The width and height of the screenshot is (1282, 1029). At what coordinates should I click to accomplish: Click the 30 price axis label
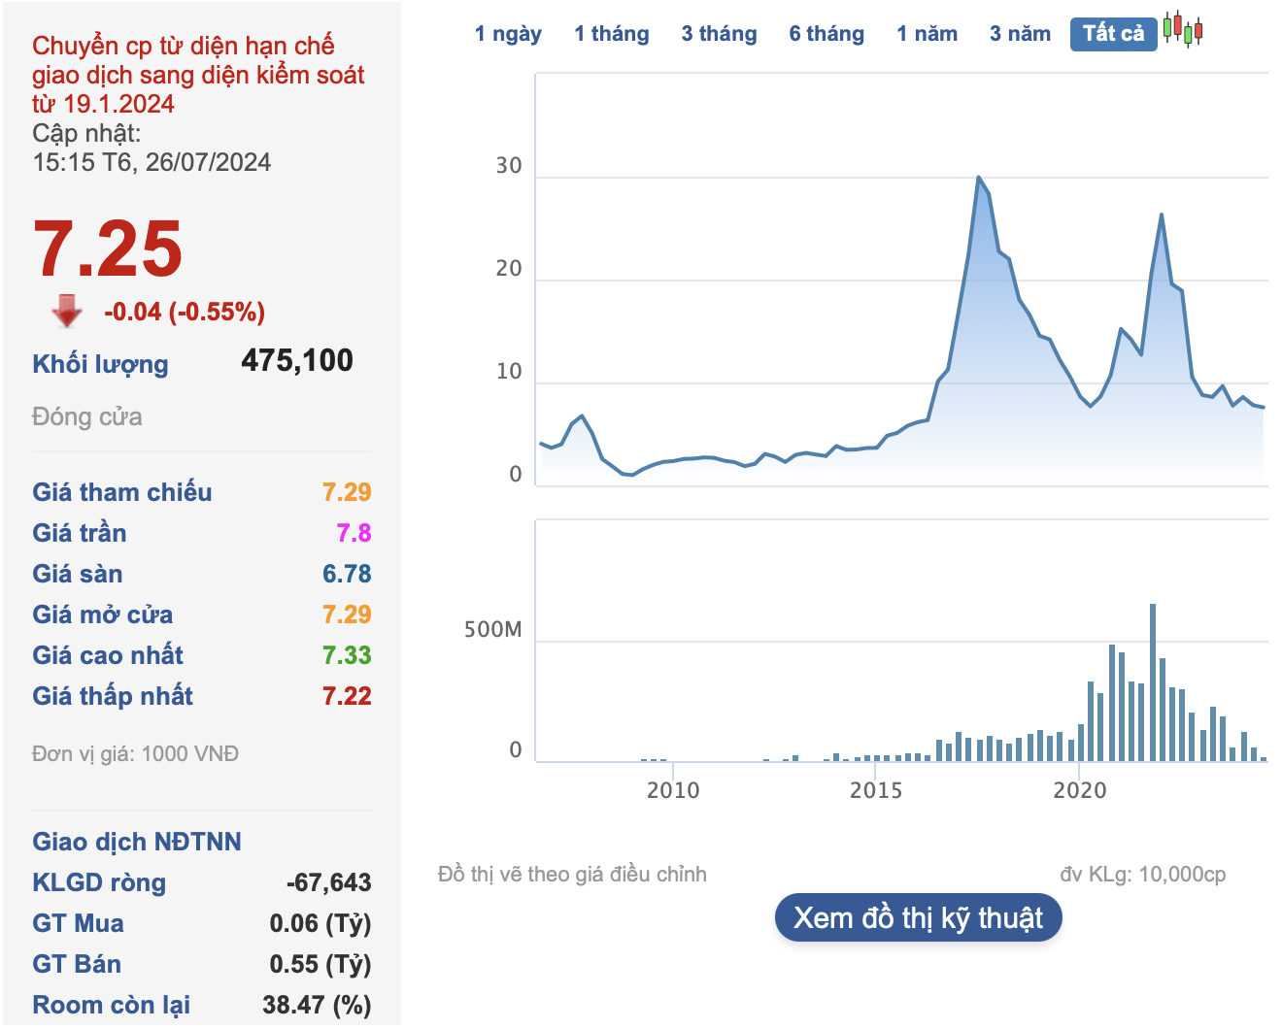tap(509, 166)
